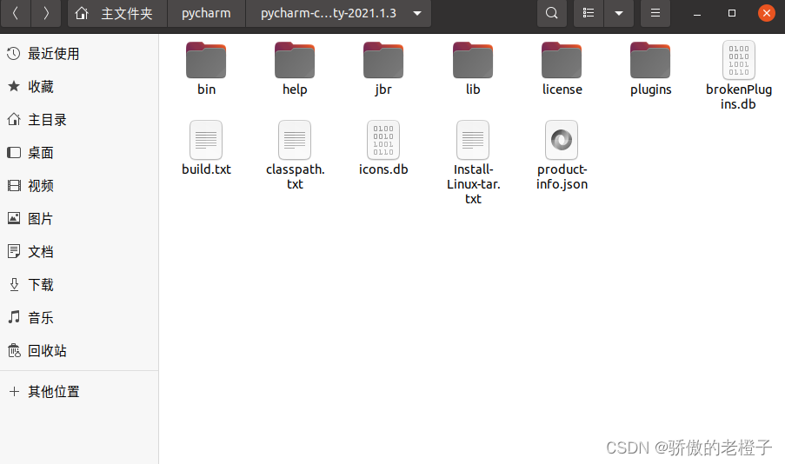The height and width of the screenshot is (464, 785).
Task: Select the classpath.txt file icon
Action: 295,140
